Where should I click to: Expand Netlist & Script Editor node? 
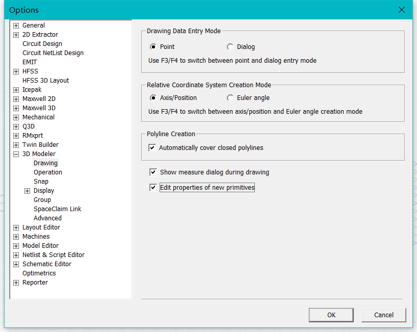(x=16, y=255)
